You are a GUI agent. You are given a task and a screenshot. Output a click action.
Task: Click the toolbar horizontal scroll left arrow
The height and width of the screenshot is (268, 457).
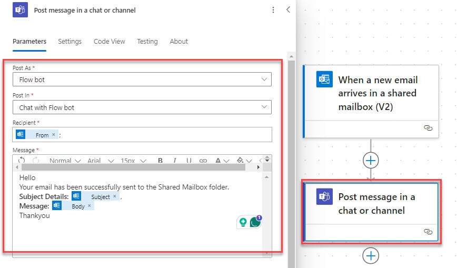click(17, 167)
